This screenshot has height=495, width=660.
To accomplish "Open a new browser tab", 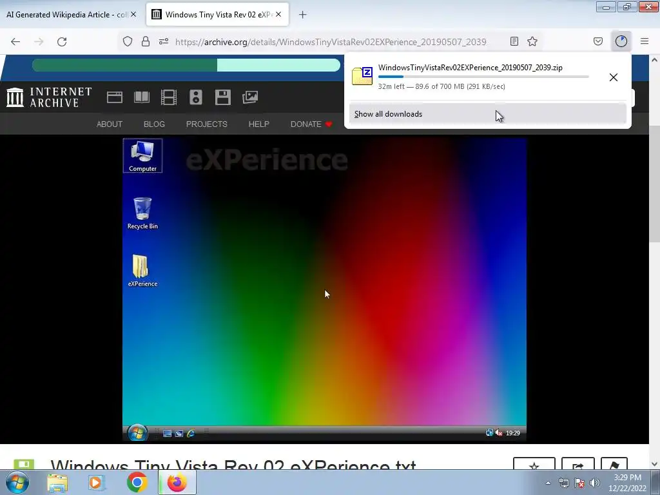I will point(303,15).
